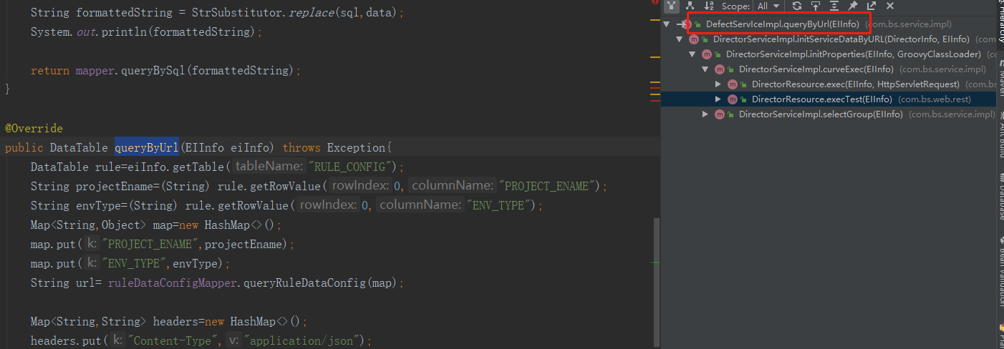Toggle alphabetical sort in Hierarchy toolbar
Screen dimensions: 1004x349
point(709,6)
